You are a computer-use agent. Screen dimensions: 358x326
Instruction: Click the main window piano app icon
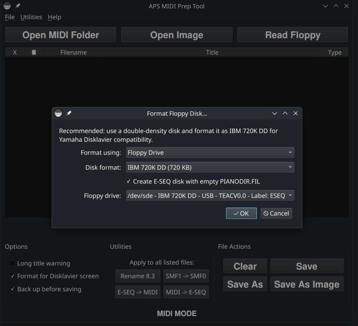(x=7, y=6)
